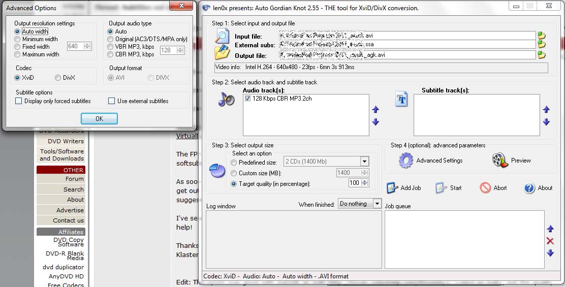Adjust target quality 100 stepper
565x287 pixels.
coord(365,183)
